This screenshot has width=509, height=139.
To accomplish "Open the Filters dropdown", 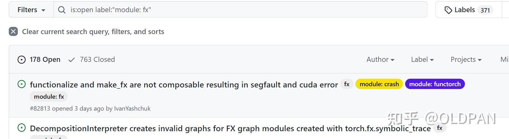I will tap(31, 10).
